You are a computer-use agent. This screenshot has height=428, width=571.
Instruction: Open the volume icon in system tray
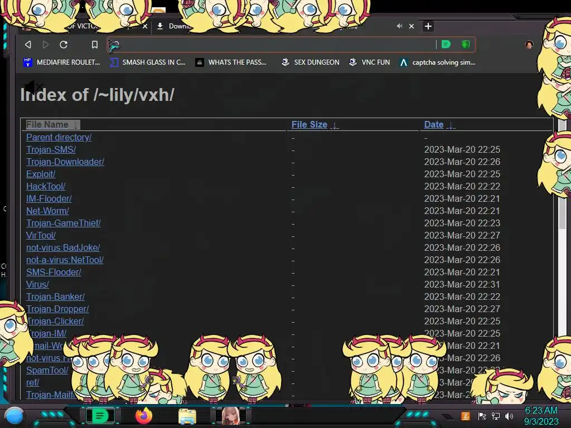point(509,416)
